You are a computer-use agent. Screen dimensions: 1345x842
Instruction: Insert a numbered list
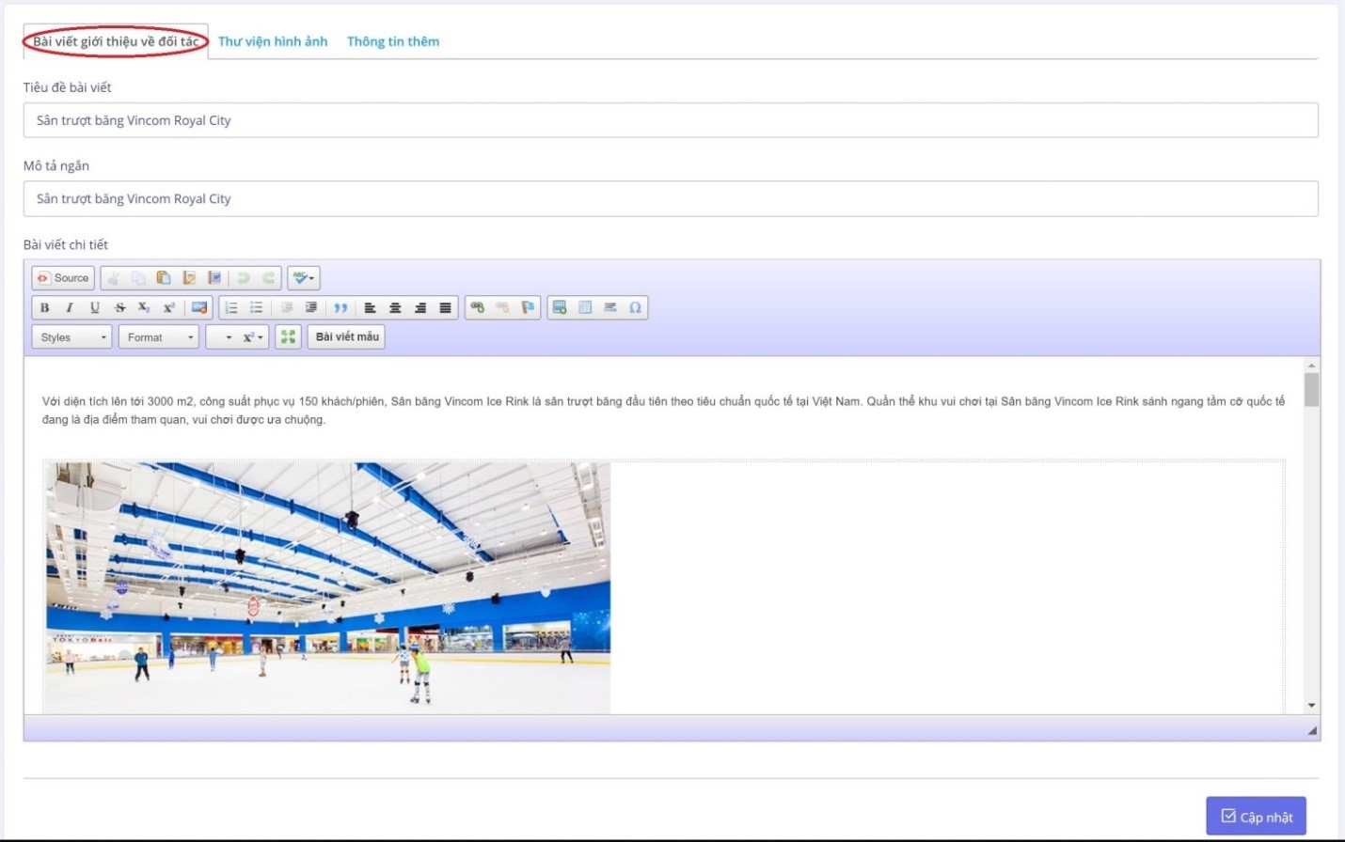[x=231, y=308]
